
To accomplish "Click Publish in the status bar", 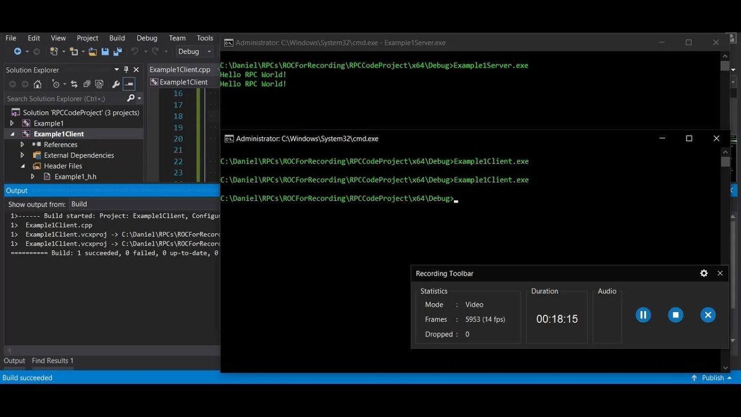I will [x=713, y=378].
